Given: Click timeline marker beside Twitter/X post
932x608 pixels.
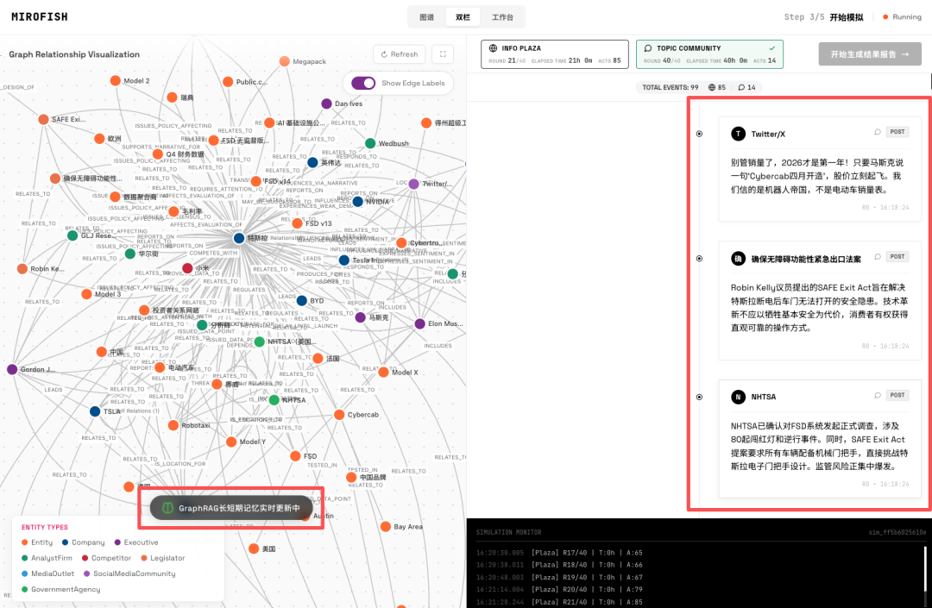Looking at the screenshot, I should tap(699, 134).
